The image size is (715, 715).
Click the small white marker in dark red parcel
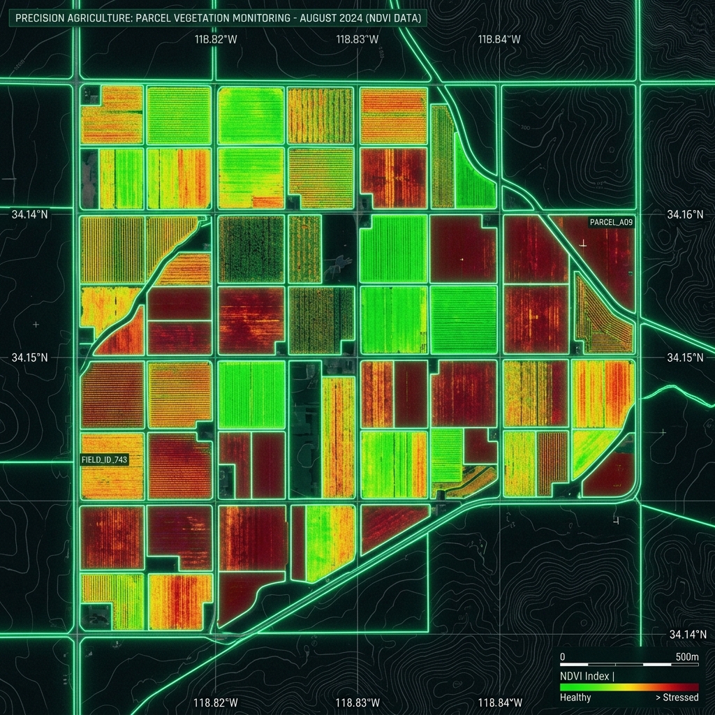tap(462, 259)
